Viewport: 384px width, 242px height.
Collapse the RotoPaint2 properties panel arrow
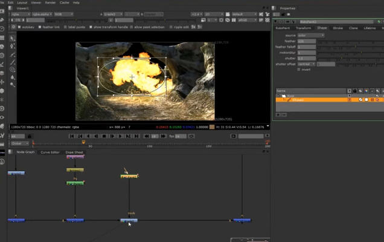coord(276,21)
